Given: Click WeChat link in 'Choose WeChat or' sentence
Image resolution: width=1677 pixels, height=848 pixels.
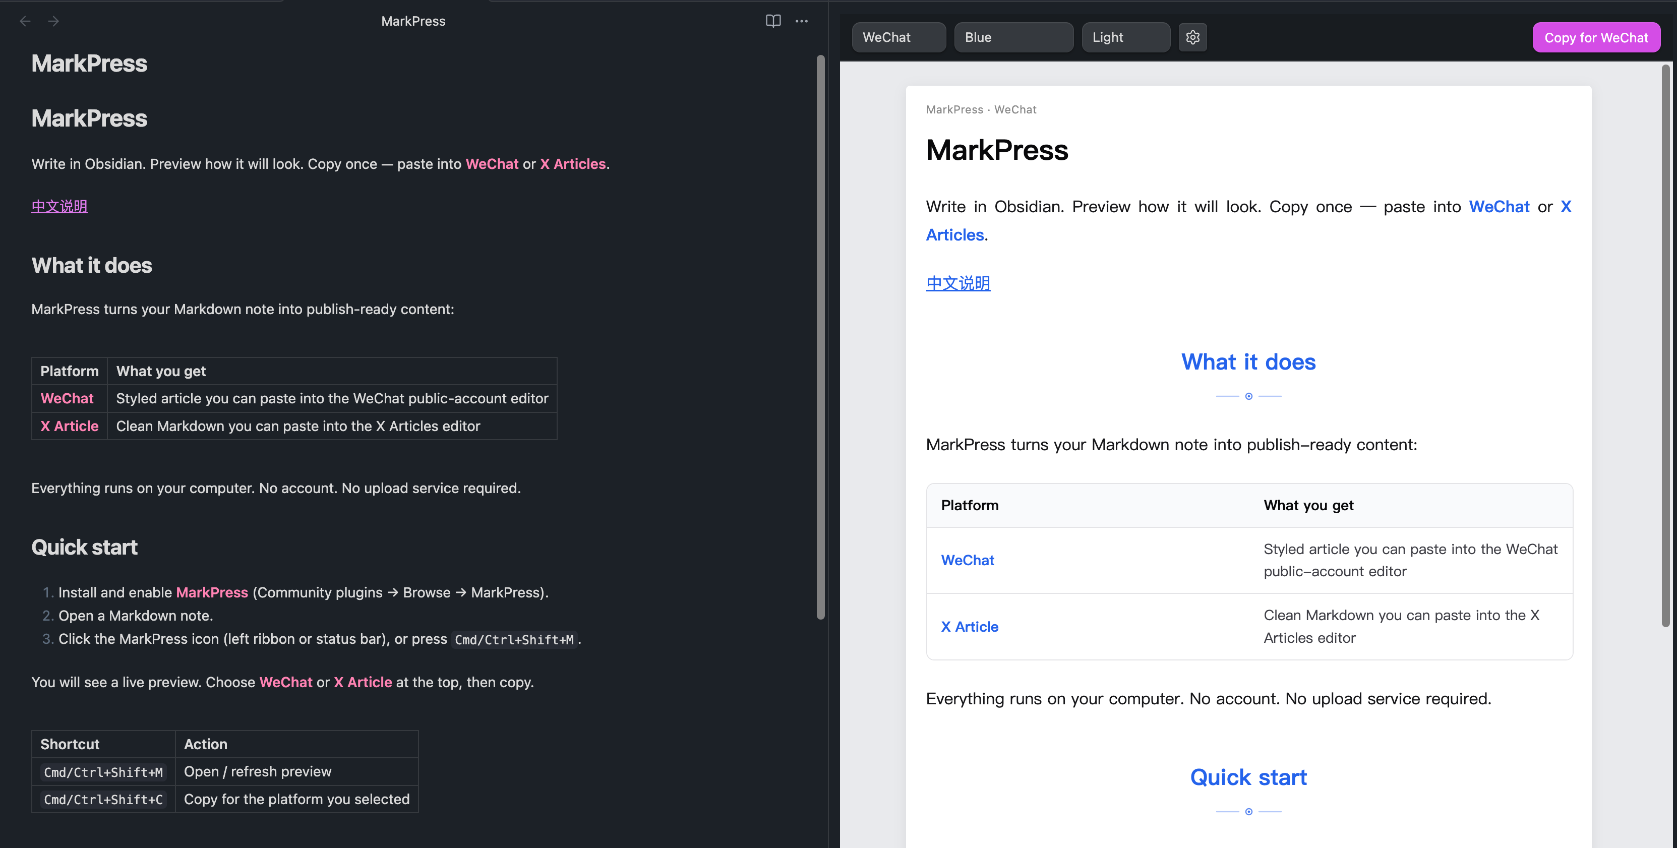Looking at the screenshot, I should pyautogui.click(x=286, y=682).
